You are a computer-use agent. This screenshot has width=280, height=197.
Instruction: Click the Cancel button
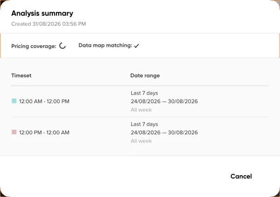point(241,177)
